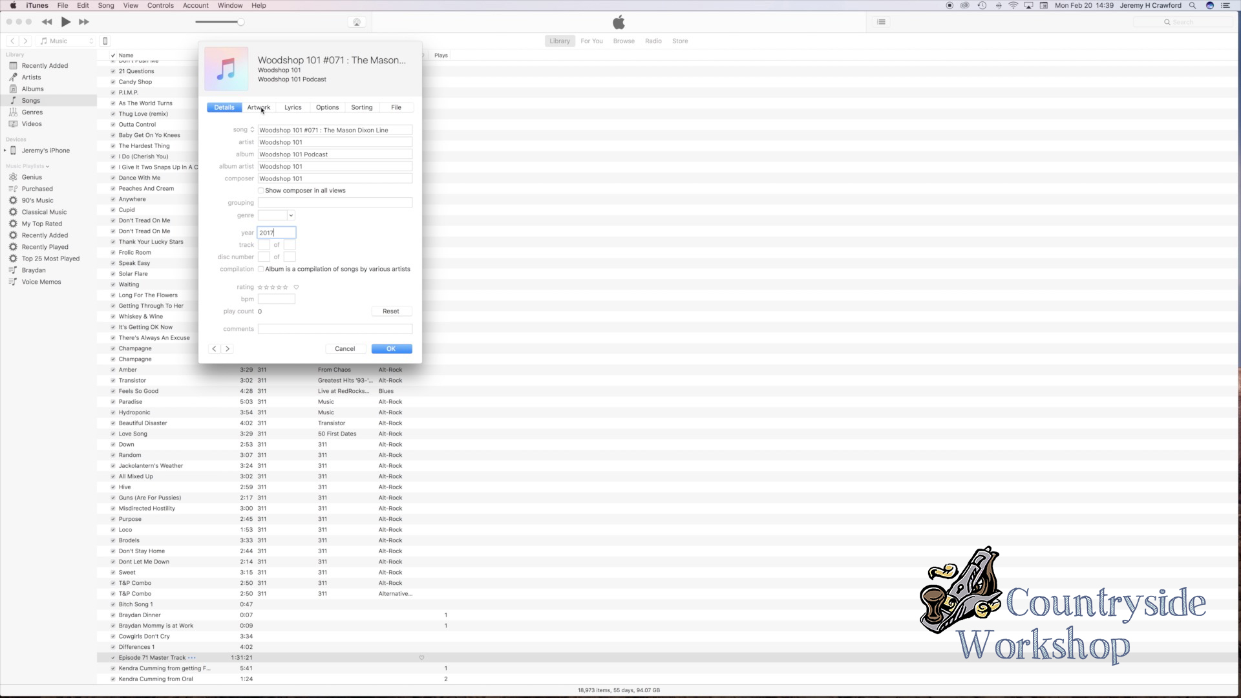Open the Music media picker dropdown

pos(67,41)
